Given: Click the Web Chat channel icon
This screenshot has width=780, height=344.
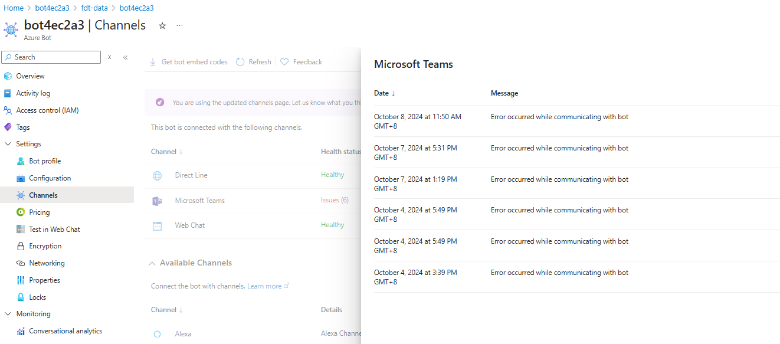Looking at the screenshot, I should pyautogui.click(x=158, y=225).
